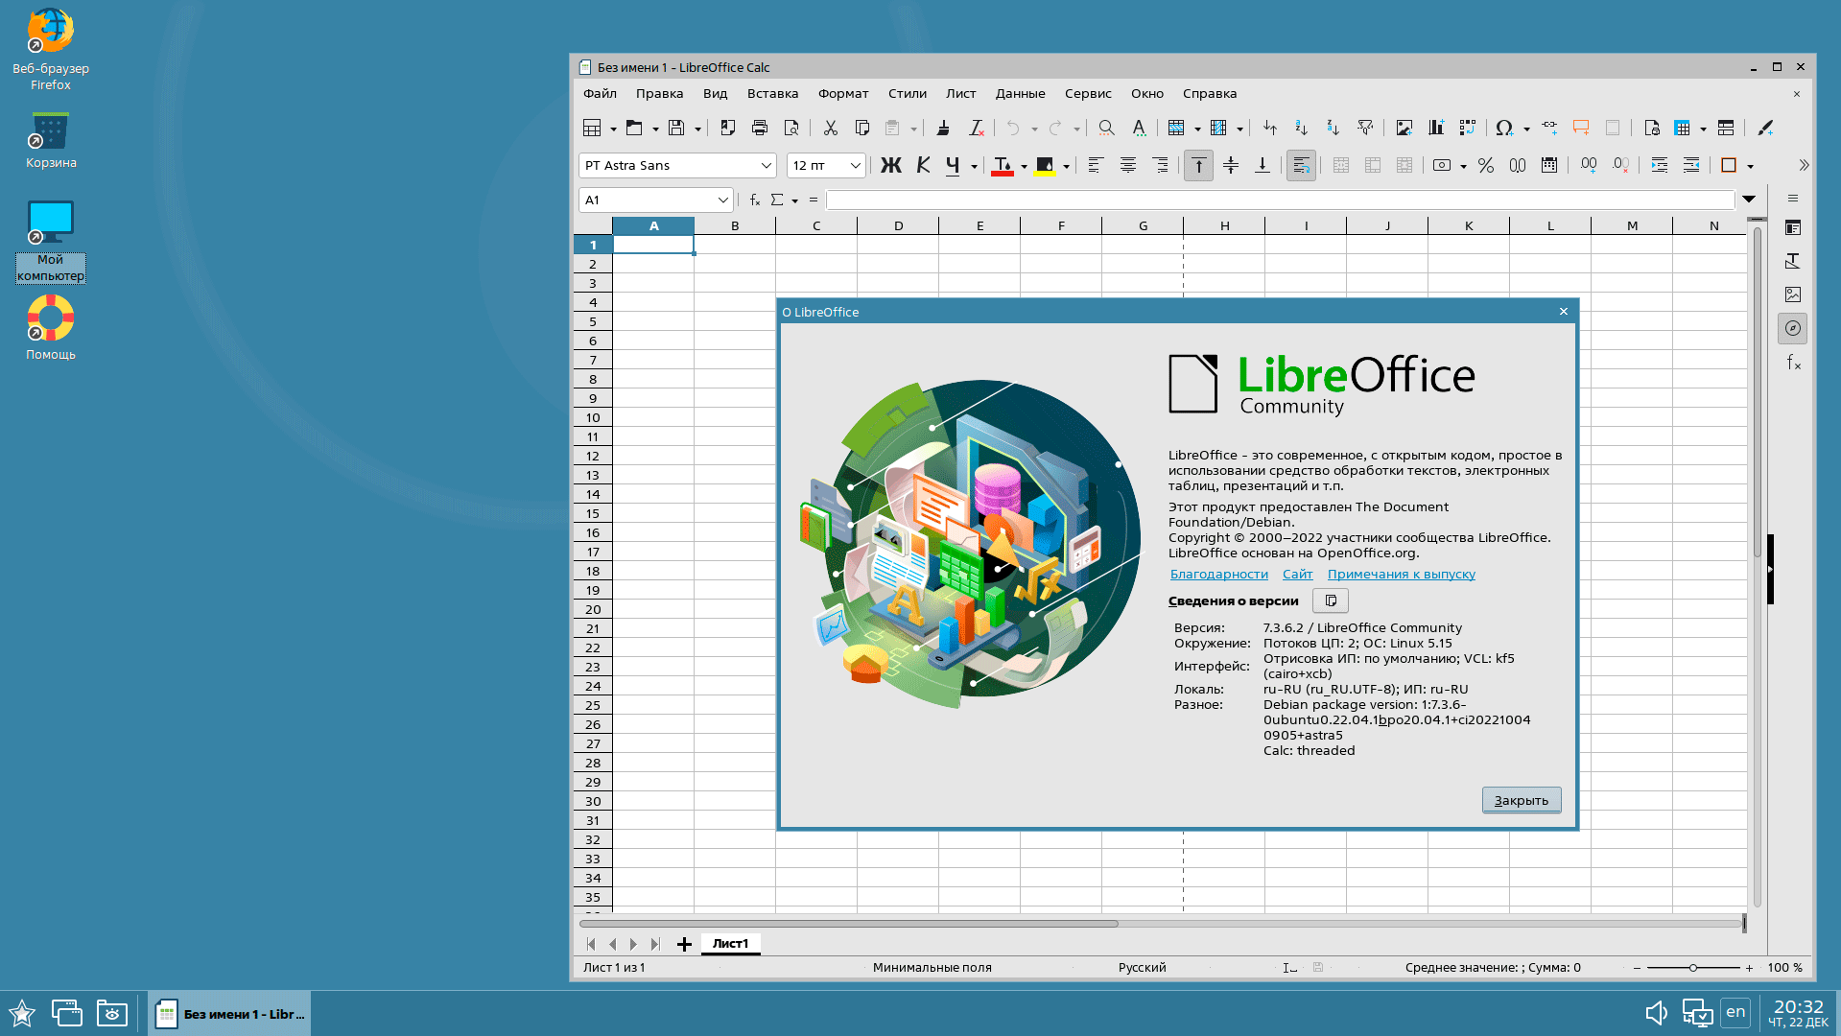Open Print Preview from the toolbar
The image size is (1841, 1036).
click(x=791, y=128)
